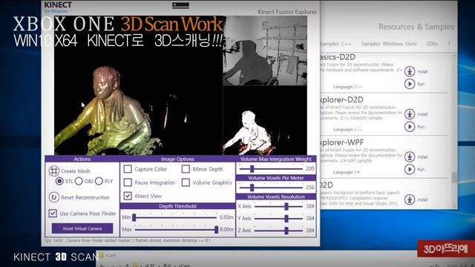Open the SDKs tab
The height and width of the screenshot is (267, 475).
tap(432, 44)
